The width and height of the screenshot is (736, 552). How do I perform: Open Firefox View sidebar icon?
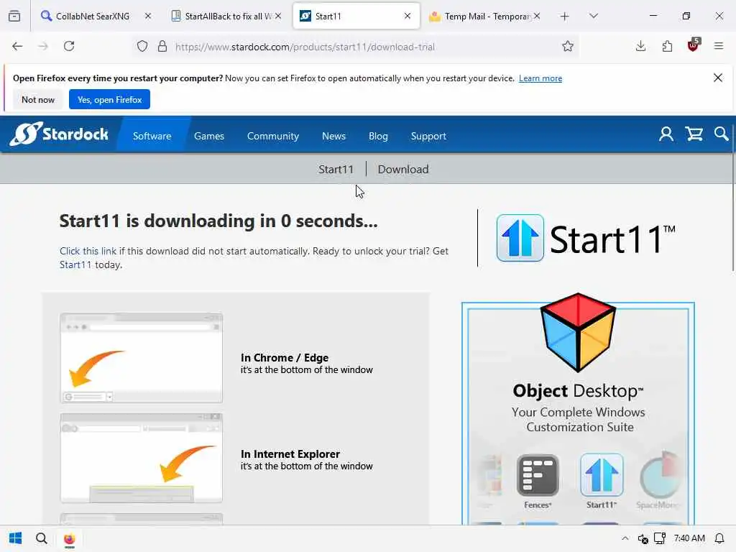[x=14, y=16]
